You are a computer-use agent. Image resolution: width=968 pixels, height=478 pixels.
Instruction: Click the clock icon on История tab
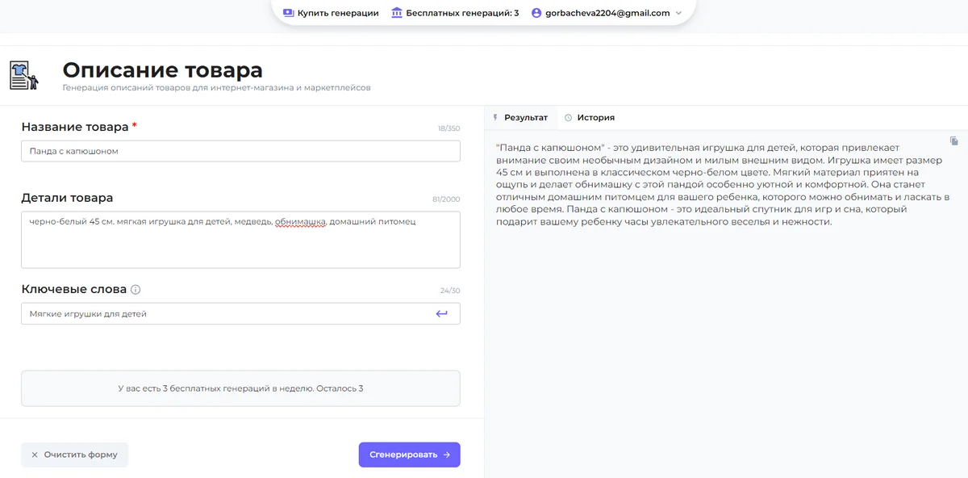(x=568, y=118)
